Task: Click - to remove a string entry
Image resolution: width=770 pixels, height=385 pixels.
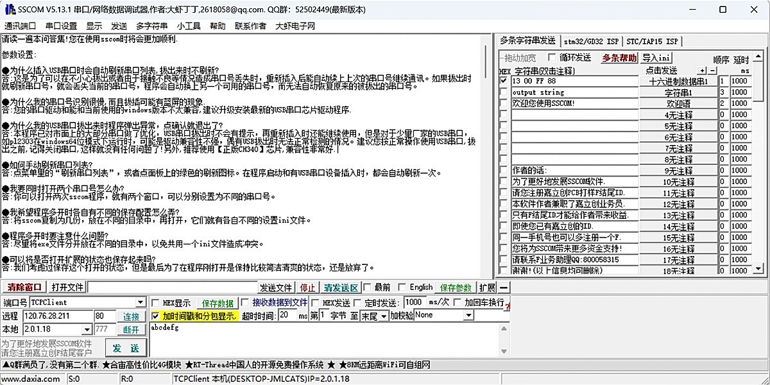Action: [x=713, y=70]
